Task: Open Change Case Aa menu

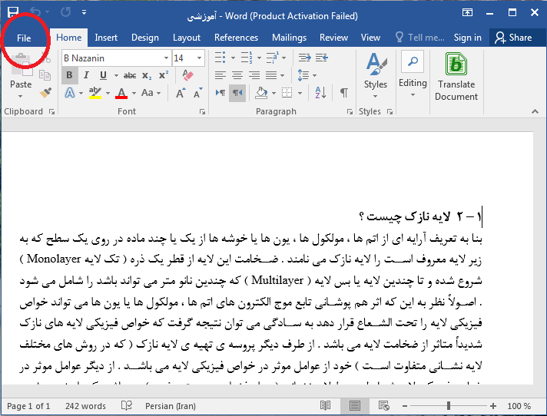Action: click(151, 93)
